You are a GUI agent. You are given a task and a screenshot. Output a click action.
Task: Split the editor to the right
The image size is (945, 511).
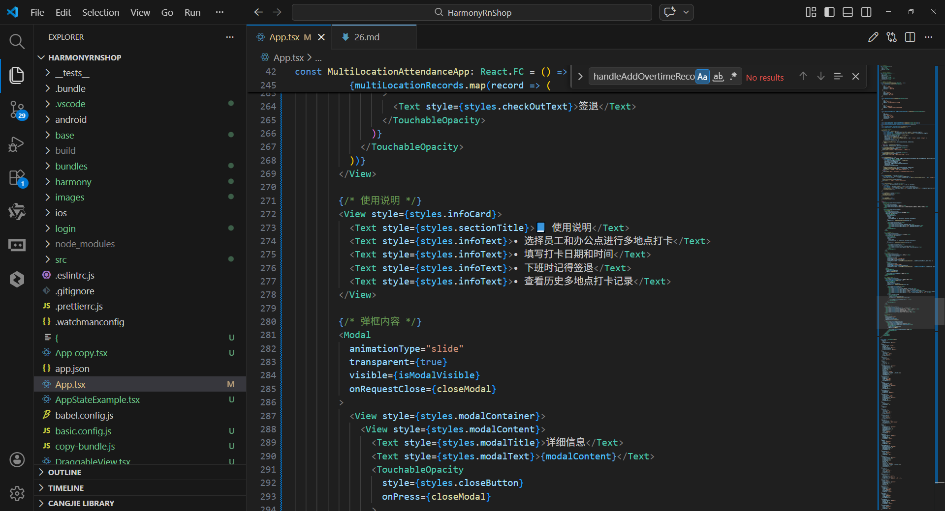pyautogui.click(x=910, y=37)
